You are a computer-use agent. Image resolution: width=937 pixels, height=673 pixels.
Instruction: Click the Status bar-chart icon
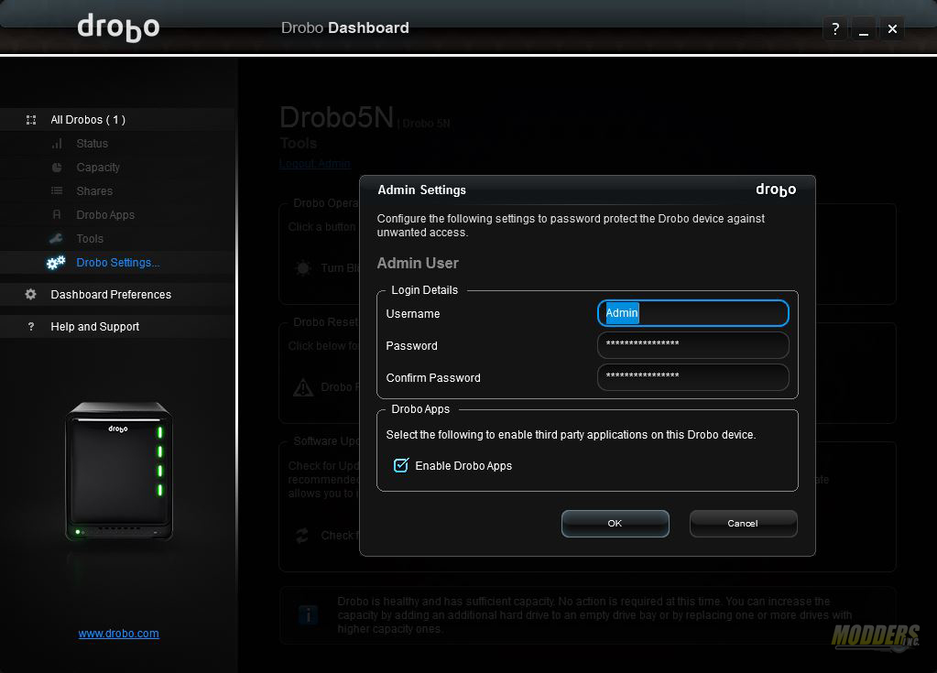(57, 144)
